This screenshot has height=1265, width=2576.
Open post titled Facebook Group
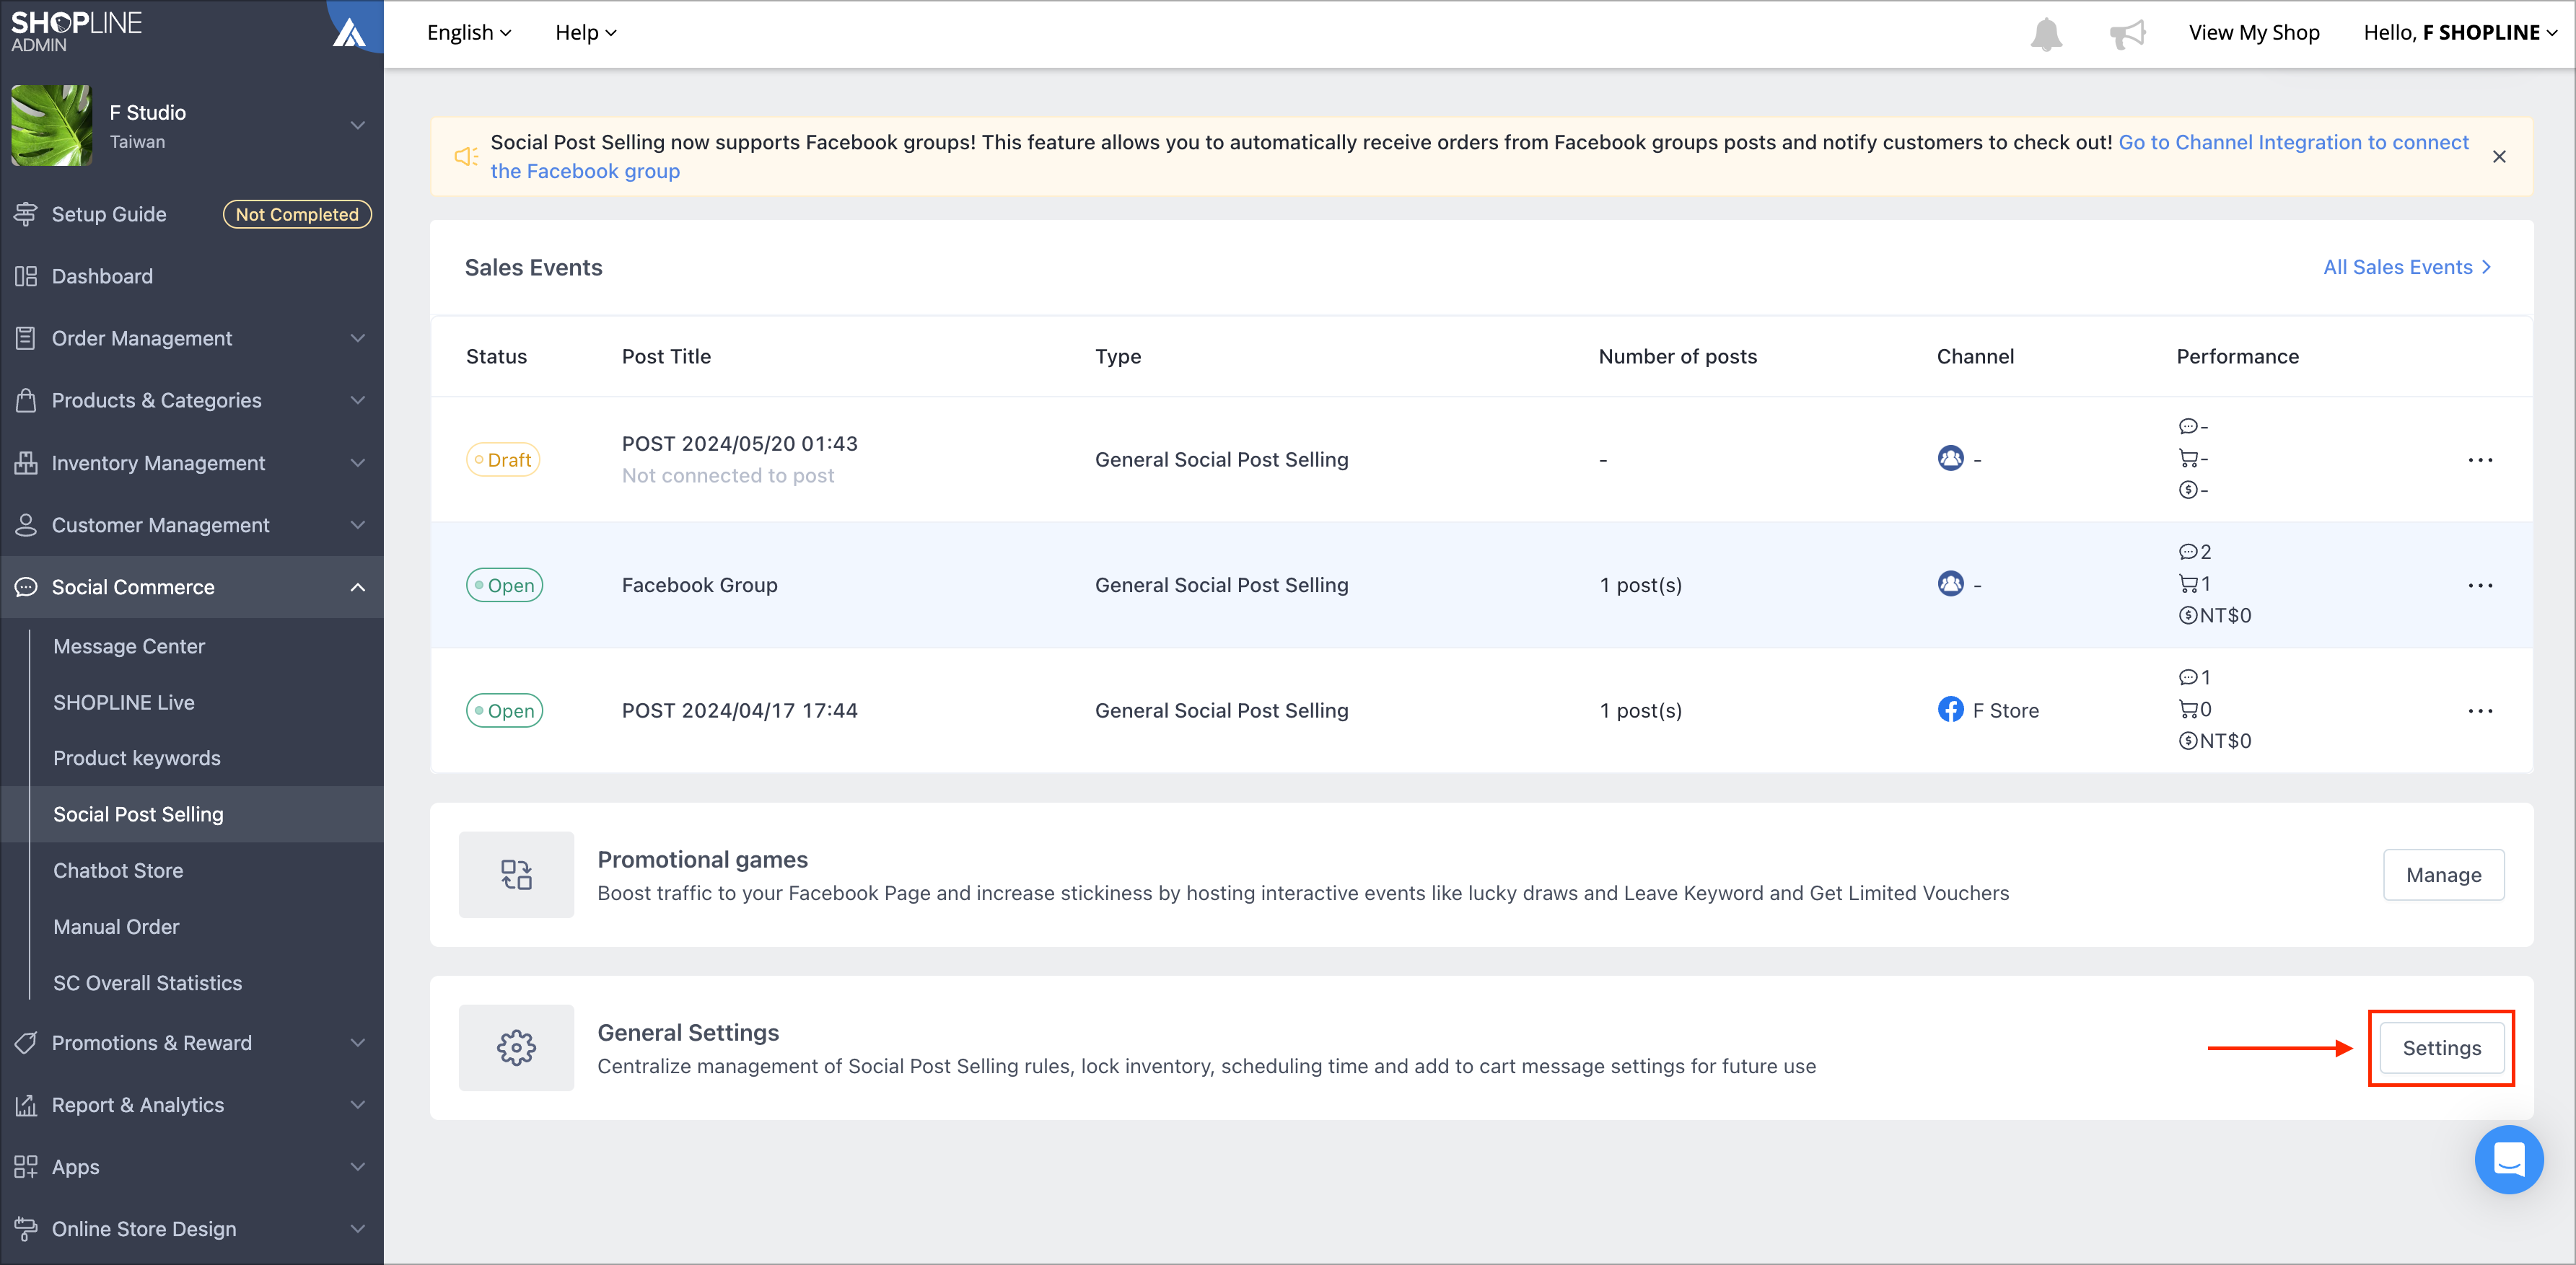pyautogui.click(x=699, y=584)
